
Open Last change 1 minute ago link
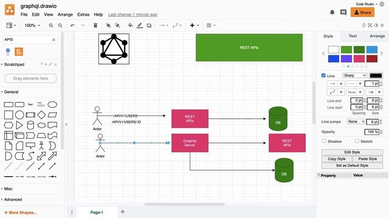tap(133, 15)
